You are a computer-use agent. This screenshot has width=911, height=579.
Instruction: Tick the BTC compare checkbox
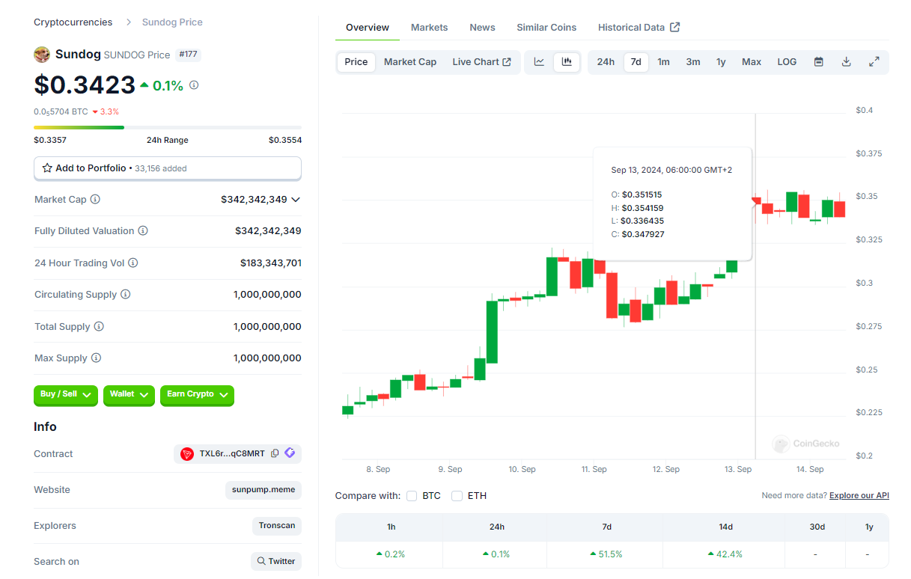[412, 496]
